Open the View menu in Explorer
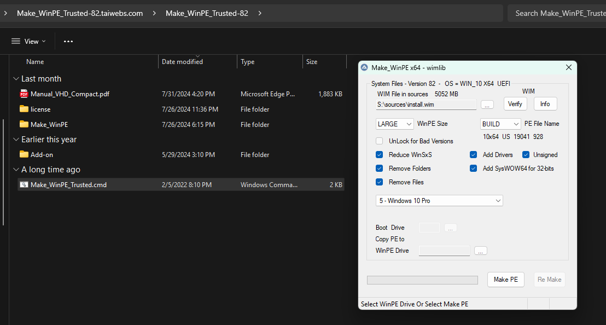Screen dimensions: 606x325 click(28, 41)
